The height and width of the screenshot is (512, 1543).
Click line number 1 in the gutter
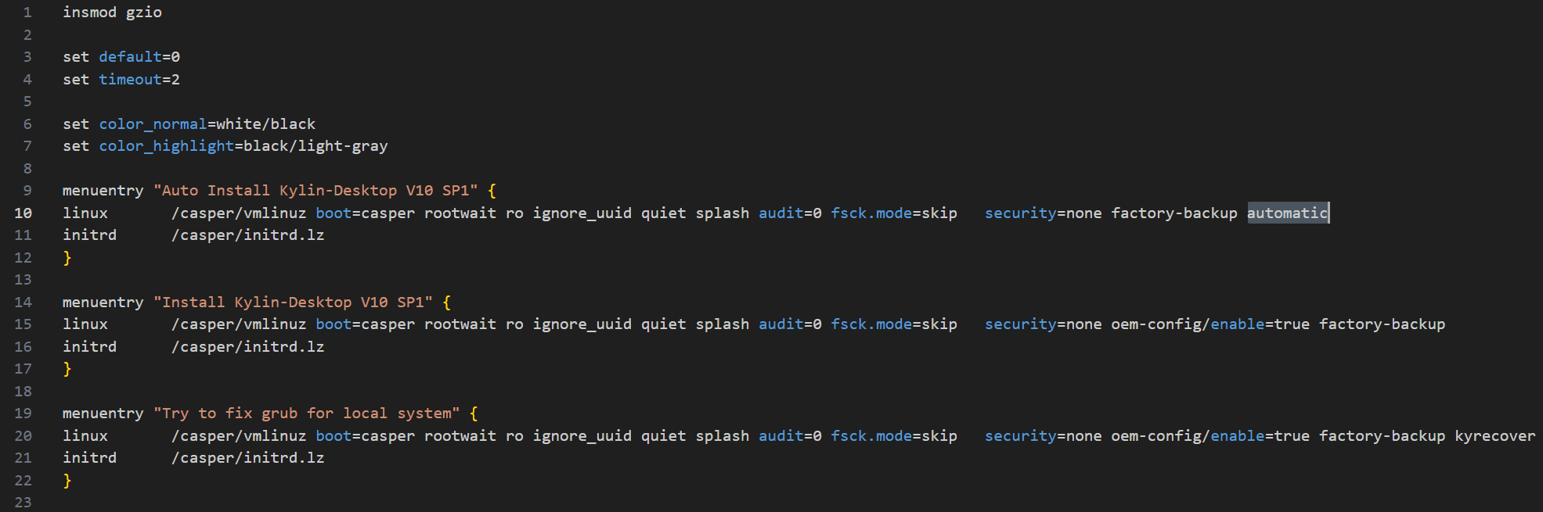(x=27, y=13)
